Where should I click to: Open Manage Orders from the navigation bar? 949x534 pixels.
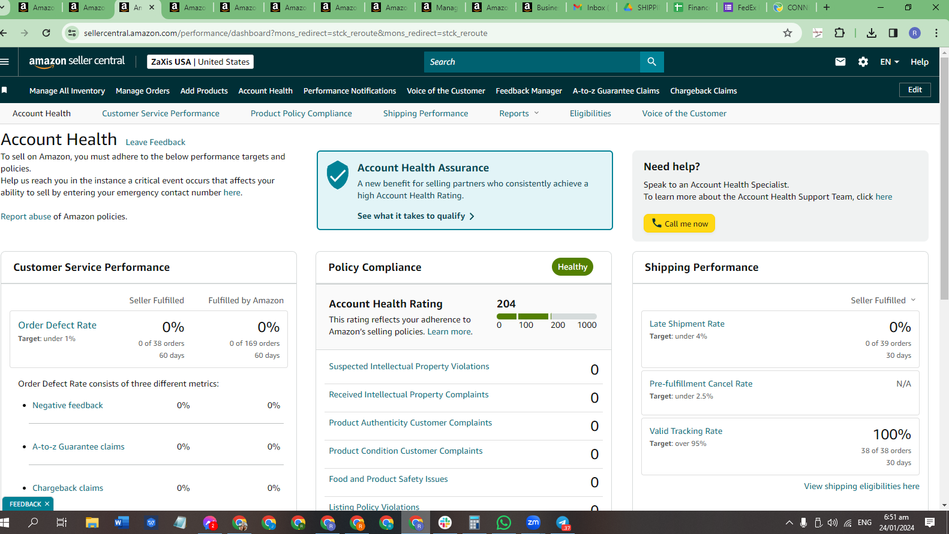point(143,90)
